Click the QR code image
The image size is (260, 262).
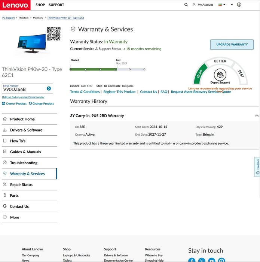tap(53, 34)
